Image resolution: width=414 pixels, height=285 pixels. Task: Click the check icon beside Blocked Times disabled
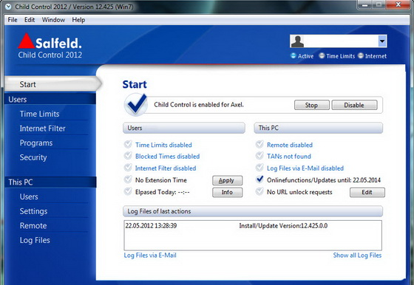(128, 156)
